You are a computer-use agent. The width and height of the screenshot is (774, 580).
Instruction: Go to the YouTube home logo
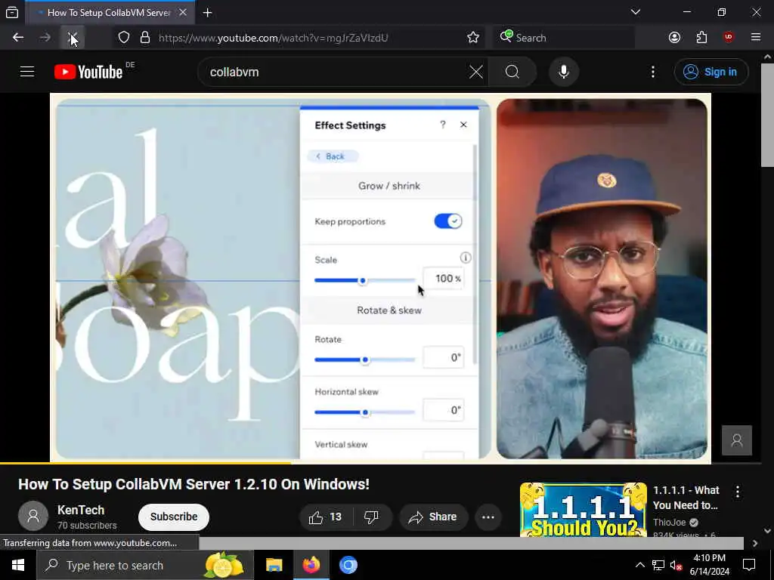click(88, 72)
